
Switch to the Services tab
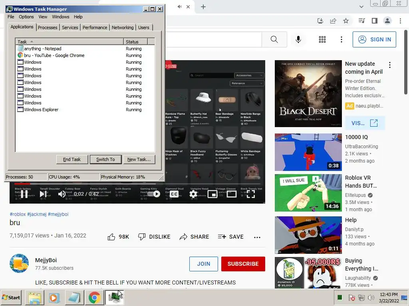click(70, 27)
